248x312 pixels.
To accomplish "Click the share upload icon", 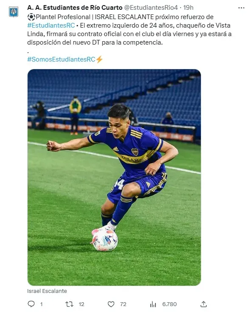I will (x=203, y=304).
